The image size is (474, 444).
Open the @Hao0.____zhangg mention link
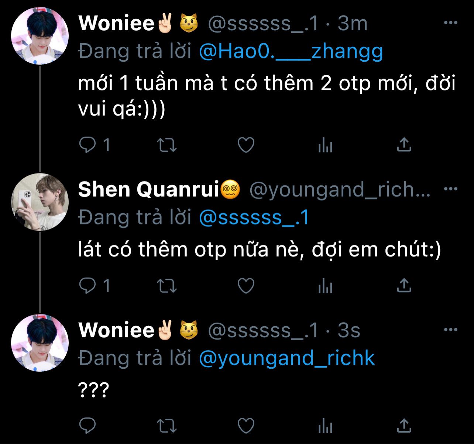coord(291,52)
